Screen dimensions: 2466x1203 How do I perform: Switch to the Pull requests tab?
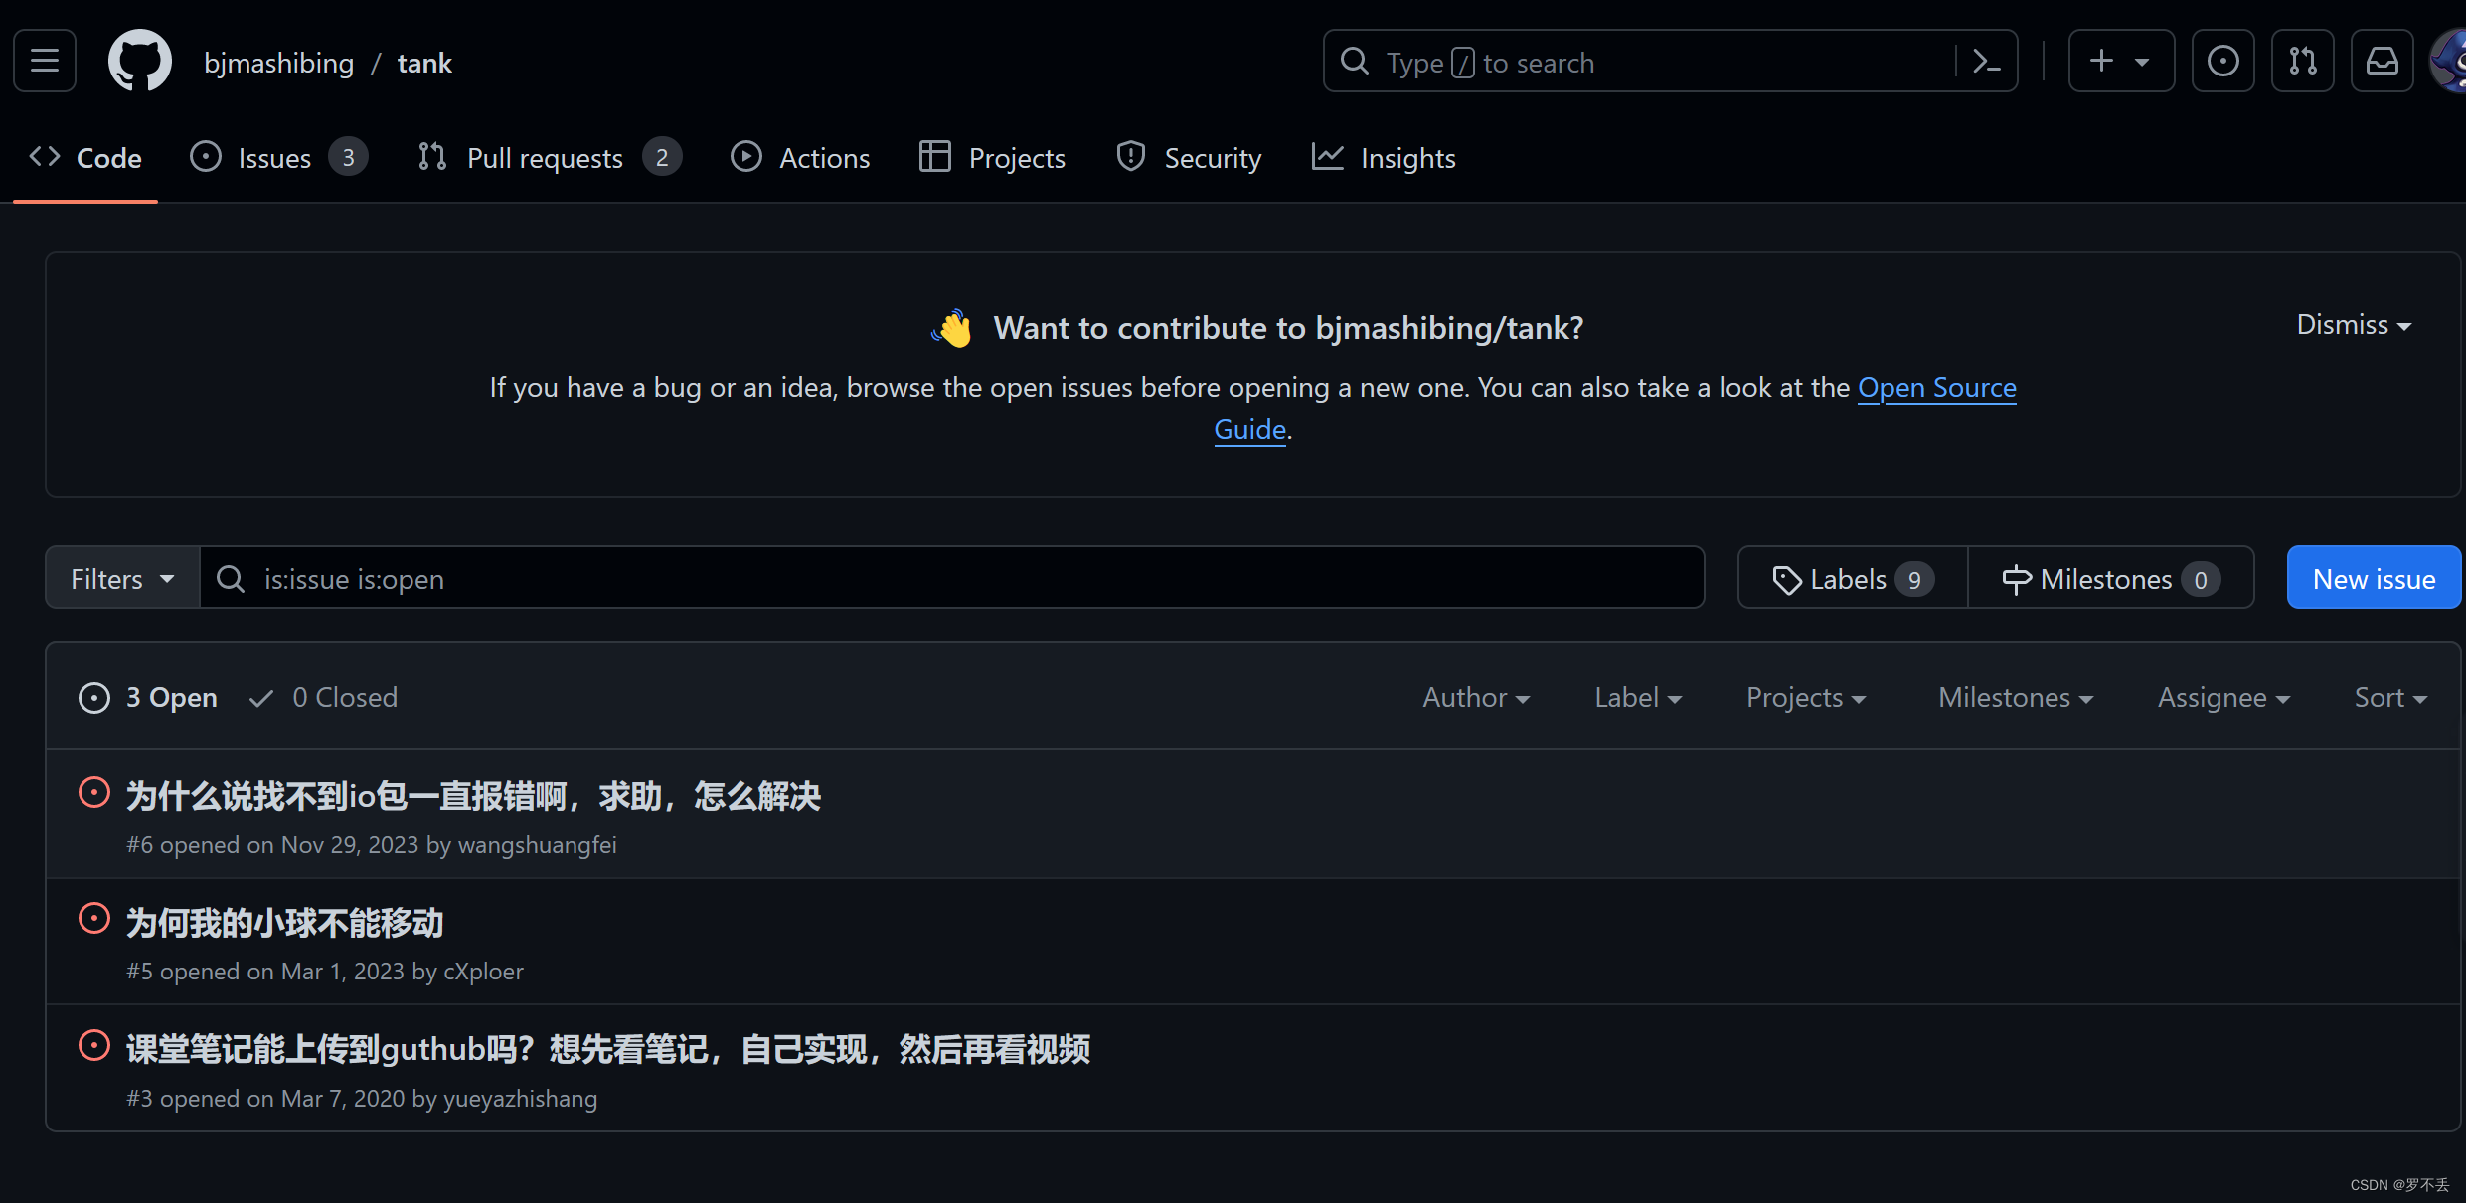tap(550, 158)
